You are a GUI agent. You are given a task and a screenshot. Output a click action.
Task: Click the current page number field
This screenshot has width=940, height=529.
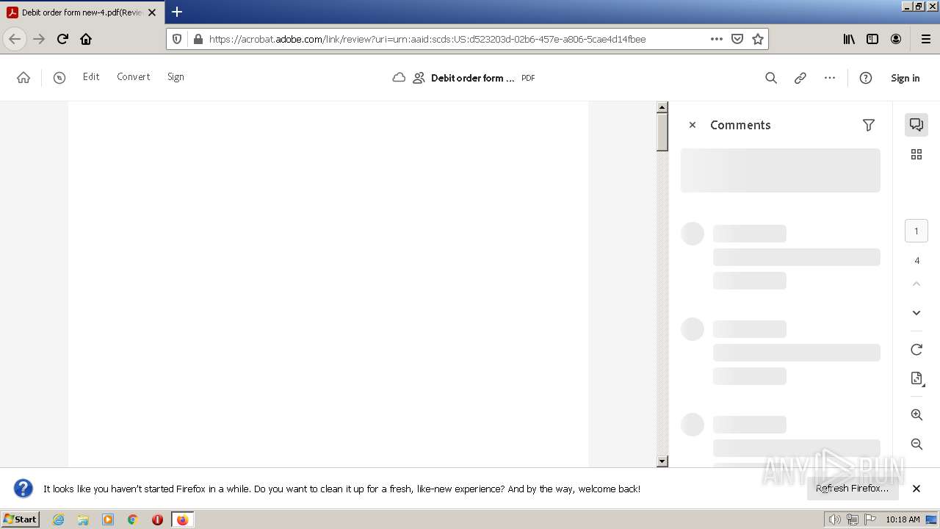[916, 231]
